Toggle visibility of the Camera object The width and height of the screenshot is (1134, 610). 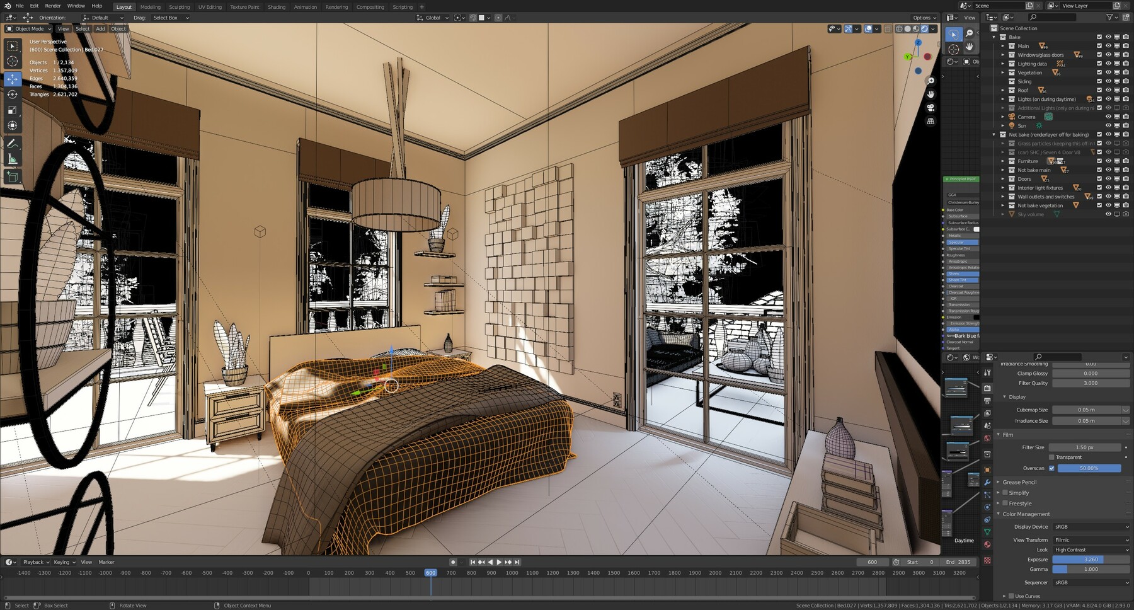click(1108, 117)
